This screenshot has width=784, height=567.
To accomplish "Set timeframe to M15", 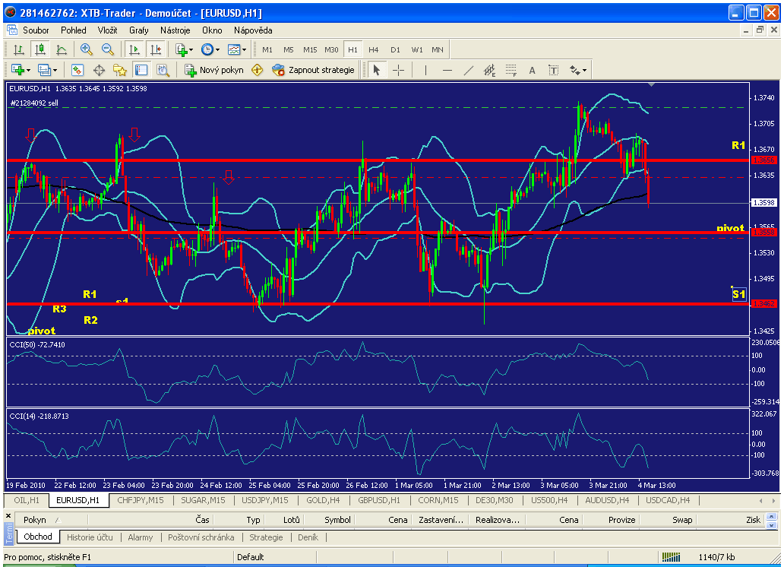I will click(x=310, y=49).
